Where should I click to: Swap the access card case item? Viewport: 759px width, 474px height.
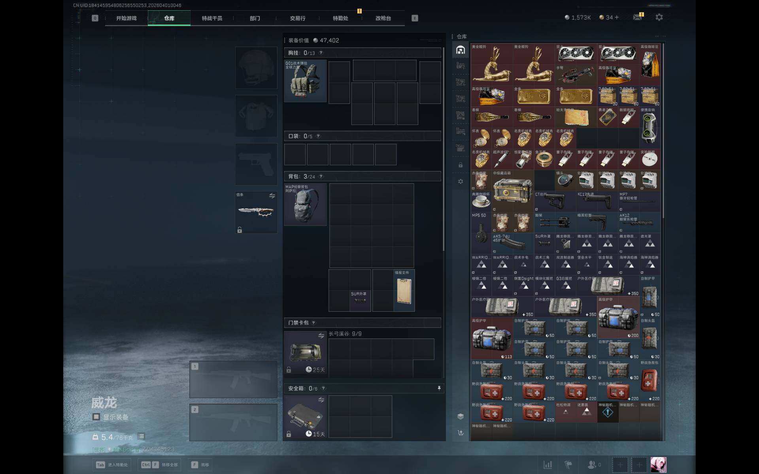[321, 336]
